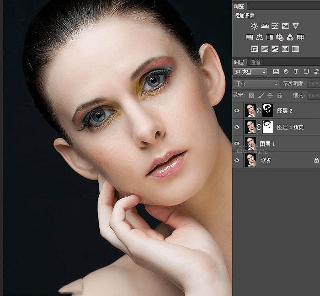Viewport: 320px width, 296px height.
Task: Add a Curves adjustment
Action: (x=275, y=26)
